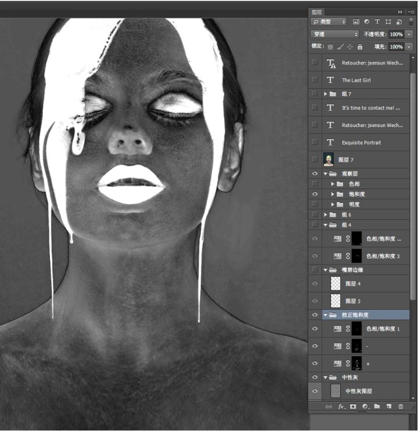Create a new layer
Image resolution: width=418 pixels, height=435 pixels.
(x=389, y=407)
